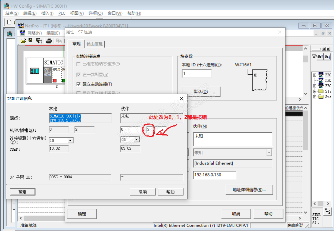The width and height of the screenshot is (334, 231).
Task: Select the SIMATIC station rack icon
Action: pos(35,71)
